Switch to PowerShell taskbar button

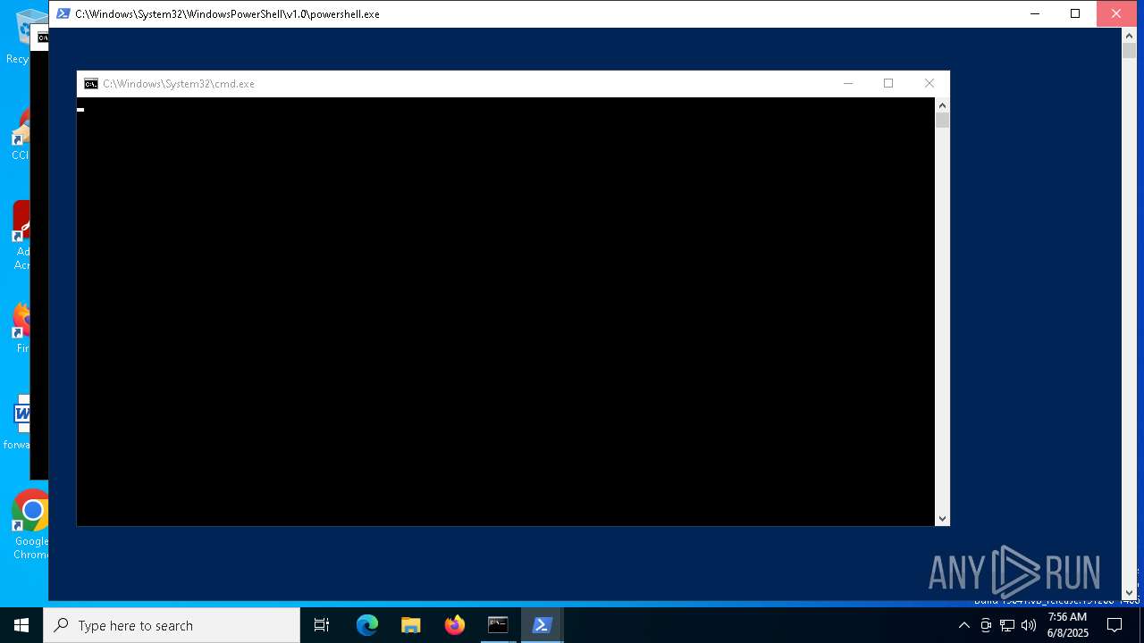tap(542, 625)
